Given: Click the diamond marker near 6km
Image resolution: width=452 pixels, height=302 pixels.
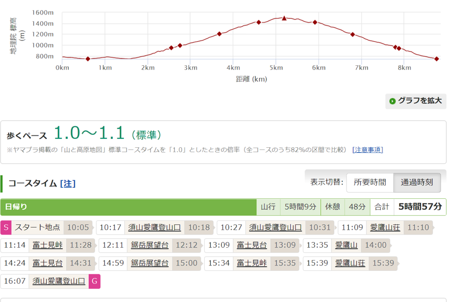Looking at the screenshot, I should [x=315, y=22].
